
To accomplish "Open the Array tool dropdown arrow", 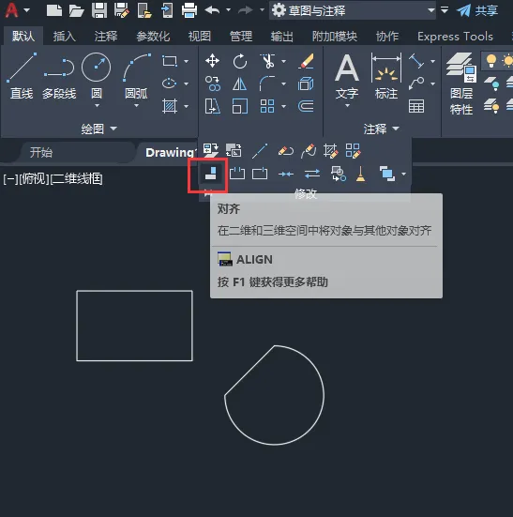I will pyautogui.click(x=283, y=106).
